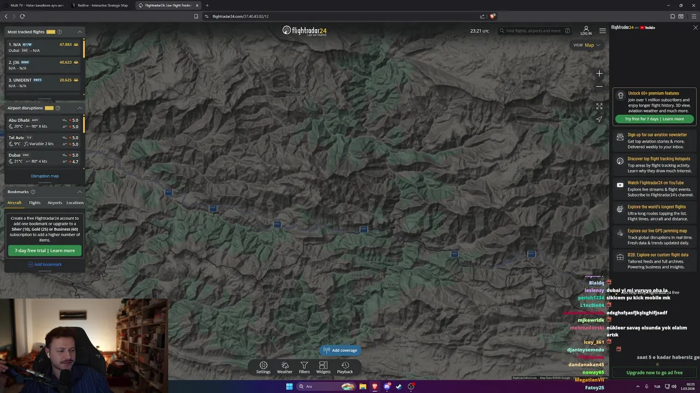700x393 pixels.
Task: Click the Brave shields icon
Action: tap(492, 16)
